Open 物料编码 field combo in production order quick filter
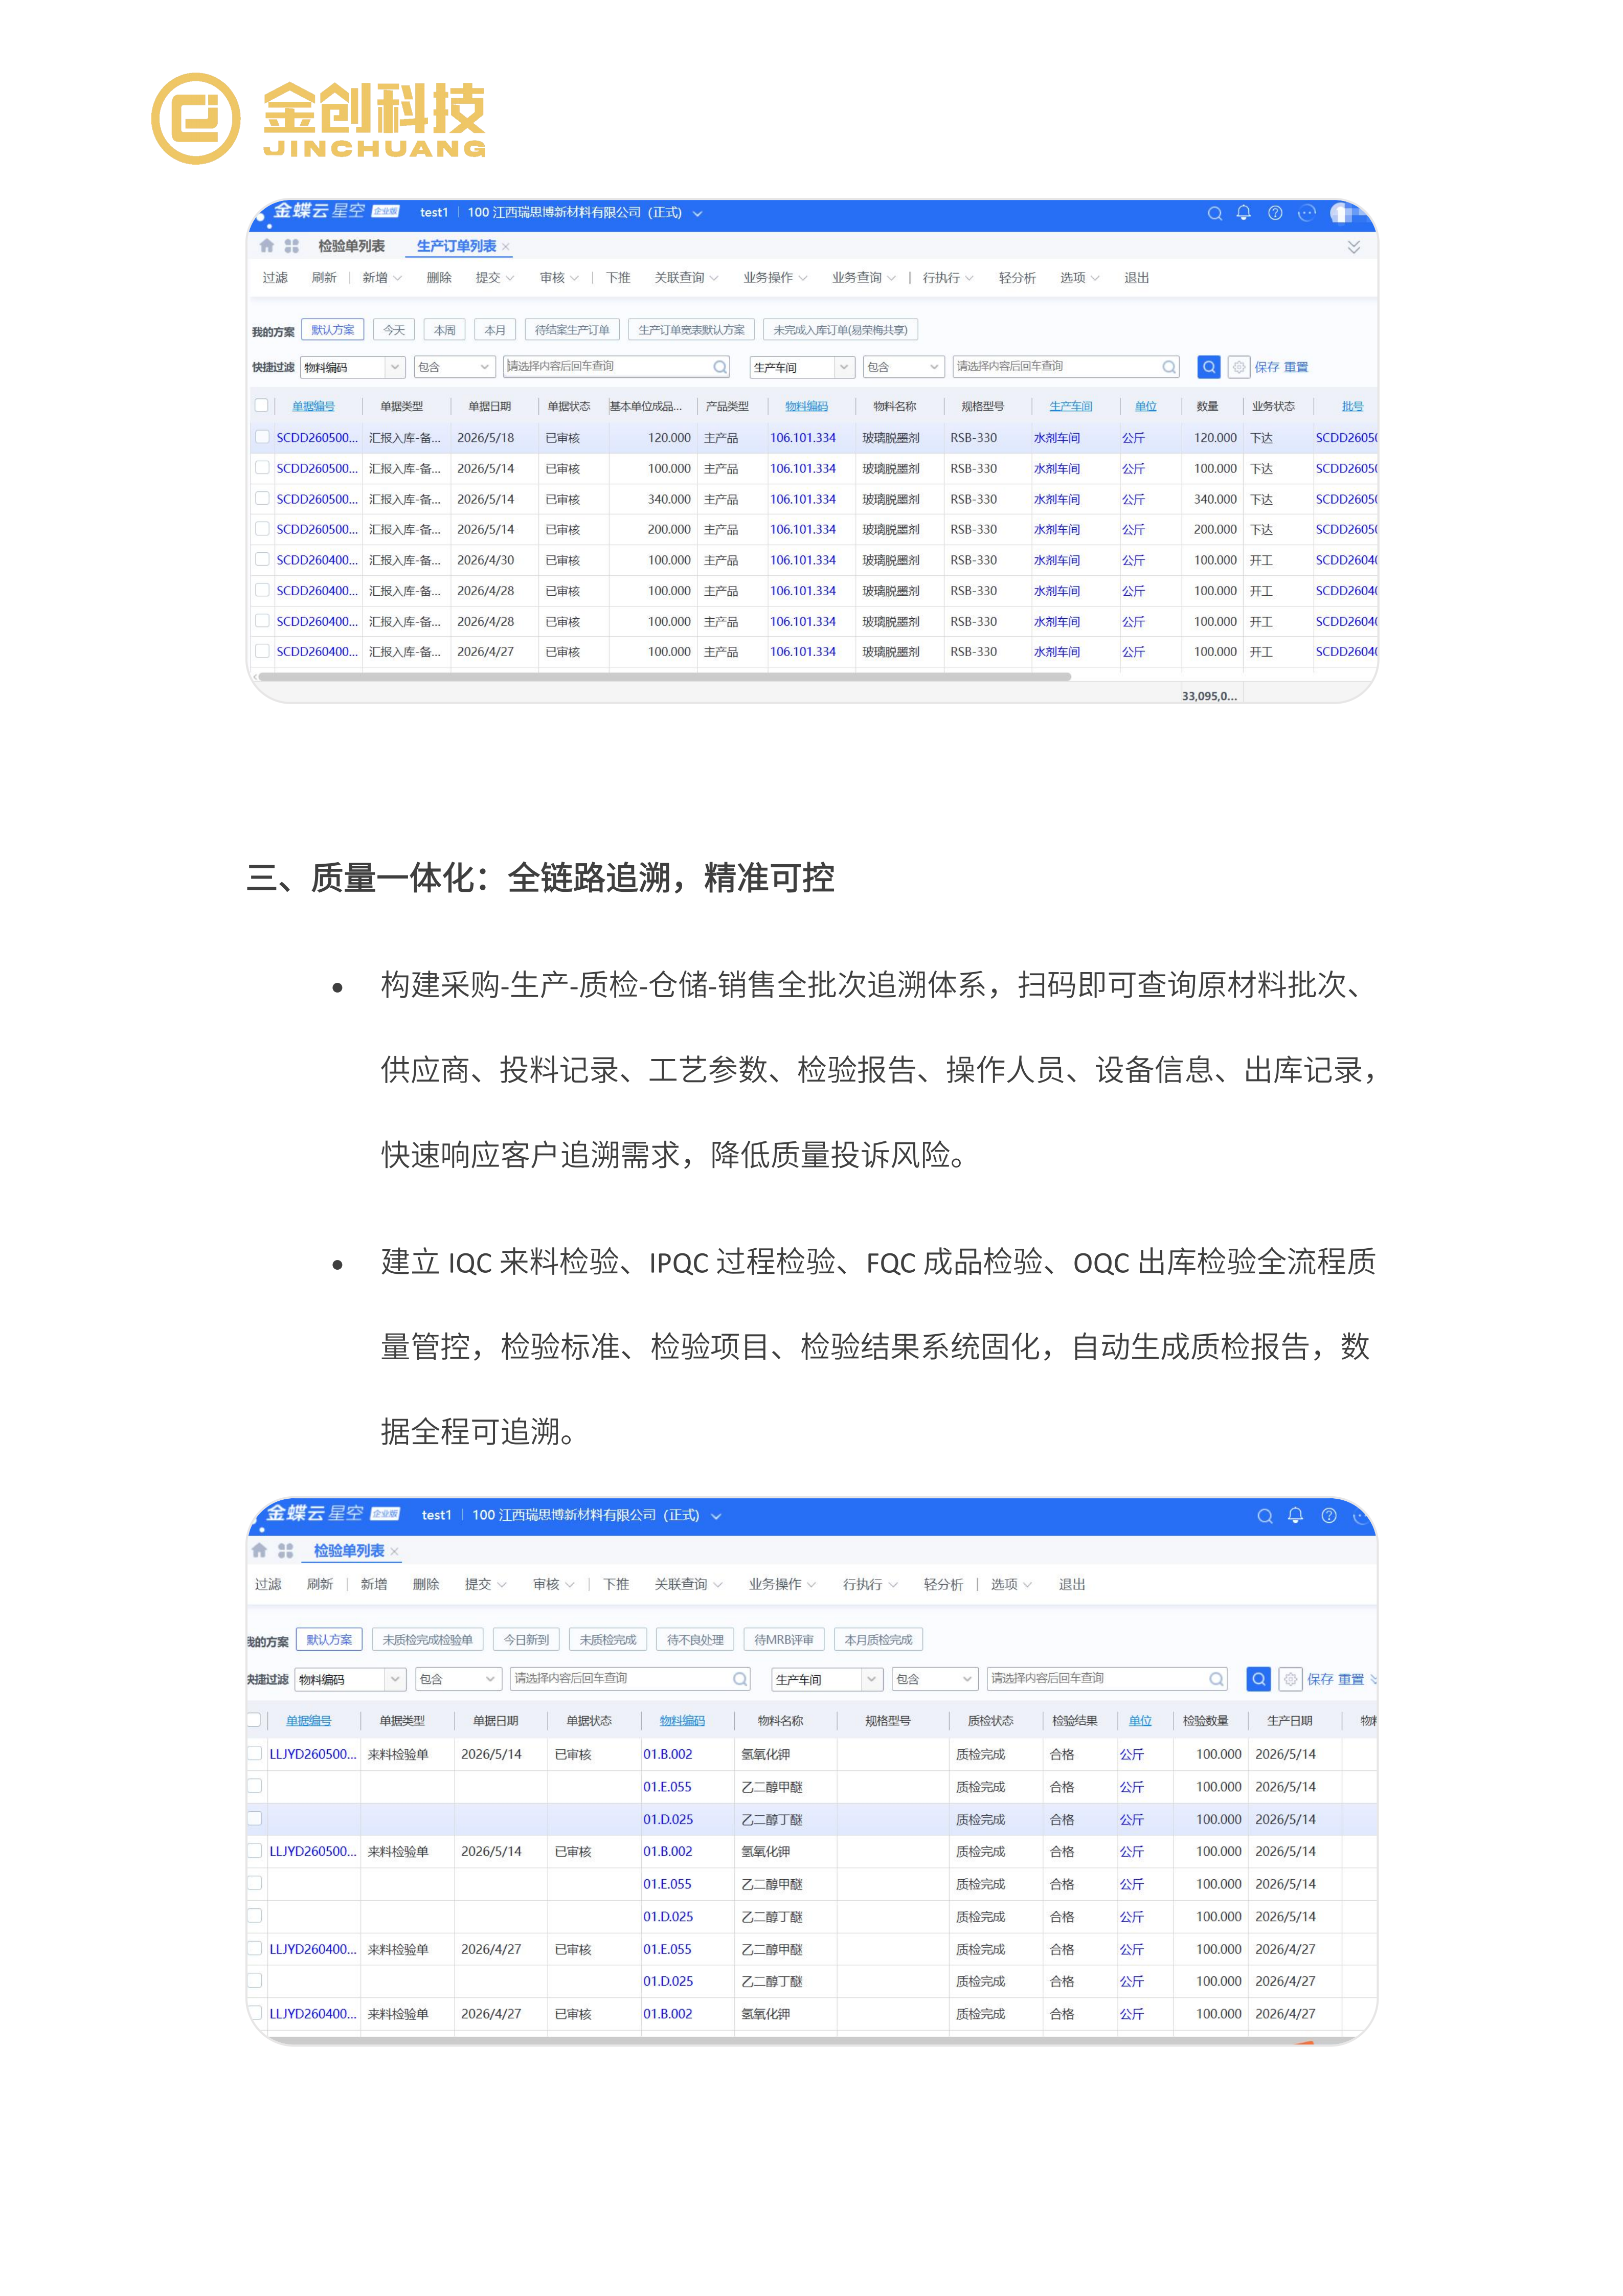Image resolution: width=1623 pixels, height=2296 pixels. coord(353,368)
